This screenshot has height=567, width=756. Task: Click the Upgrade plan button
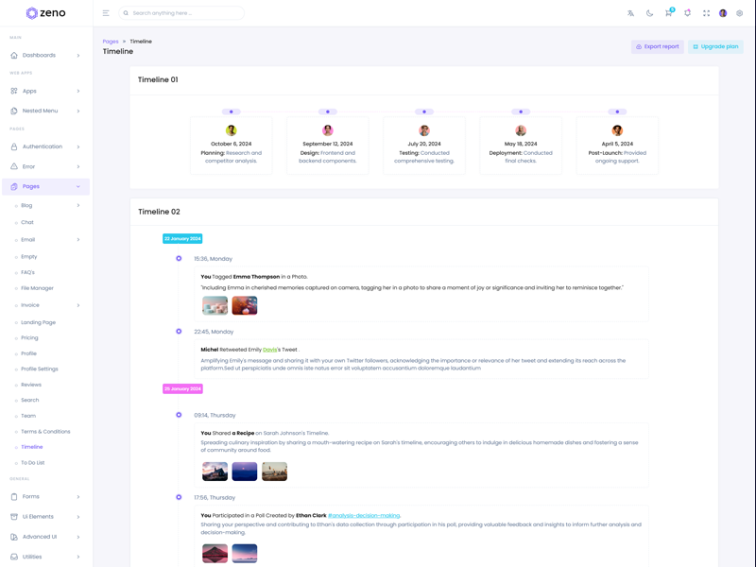[x=715, y=46]
